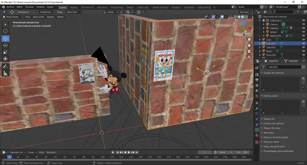Switch viewport shading to Rendered
Image resolution: width=307 pixels, height=165 pixels.
point(247,17)
